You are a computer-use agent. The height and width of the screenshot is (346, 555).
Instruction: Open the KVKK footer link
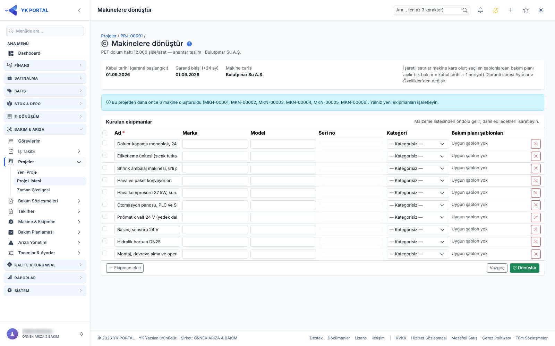401,338
